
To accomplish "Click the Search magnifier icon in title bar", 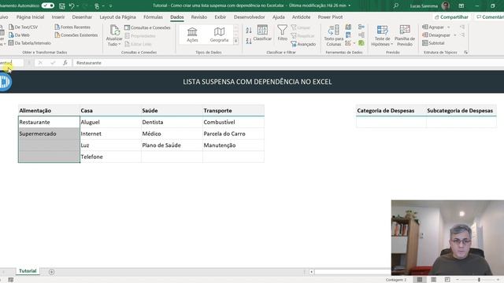I will [x=396, y=6].
